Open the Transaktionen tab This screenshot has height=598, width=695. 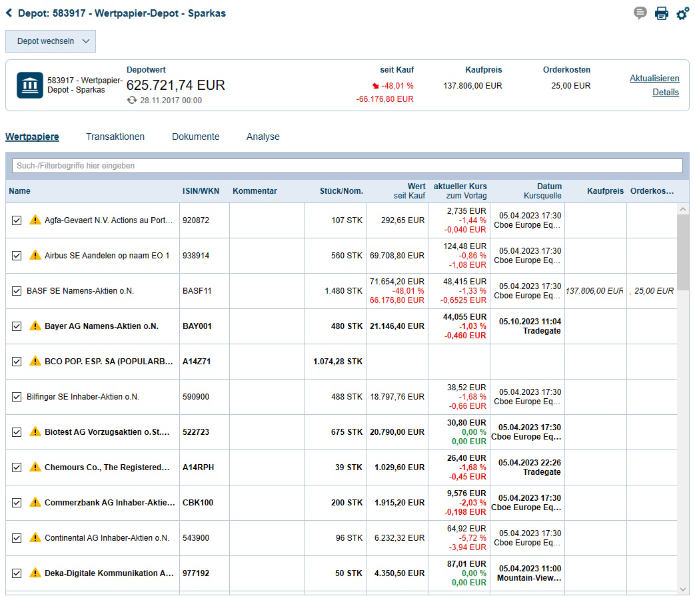click(x=115, y=137)
